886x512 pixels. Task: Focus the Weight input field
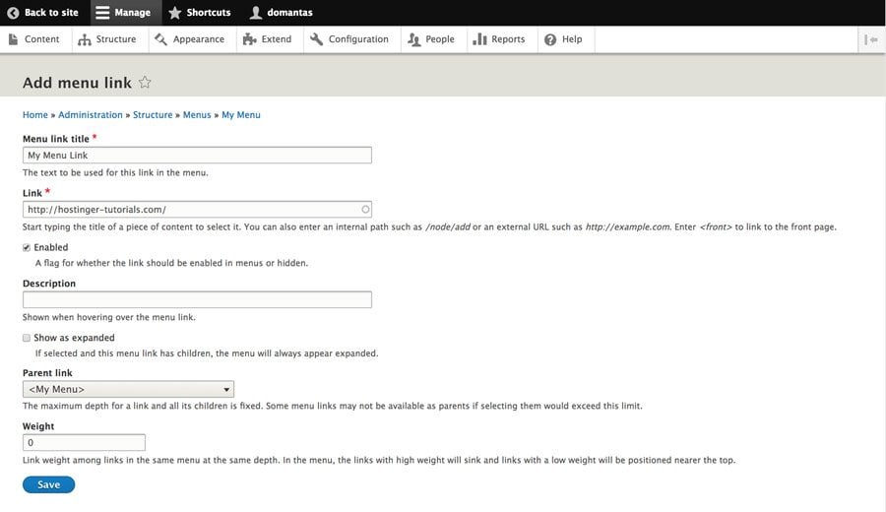tap(84, 442)
